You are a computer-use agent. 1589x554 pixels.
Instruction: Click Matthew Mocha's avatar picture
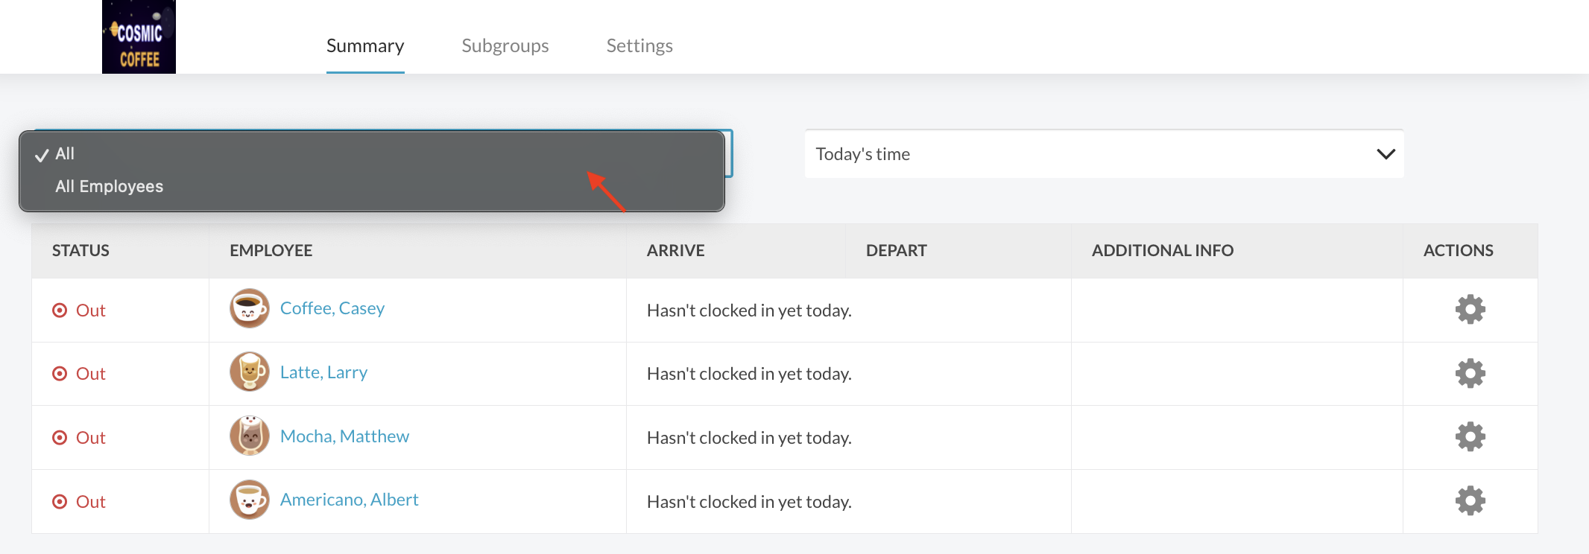click(250, 436)
